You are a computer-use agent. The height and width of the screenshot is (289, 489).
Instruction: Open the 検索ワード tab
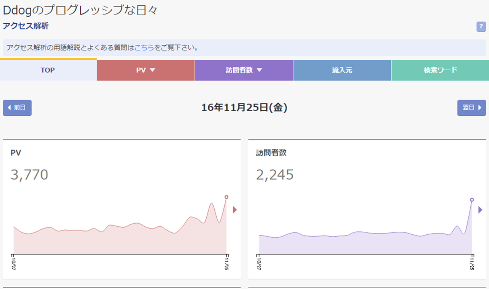pyautogui.click(x=440, y=70)
